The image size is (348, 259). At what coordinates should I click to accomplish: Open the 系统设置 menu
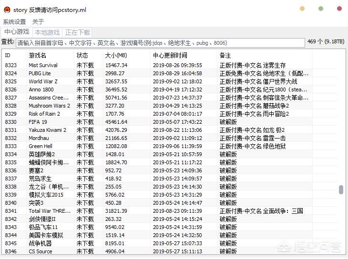(14, 22)
